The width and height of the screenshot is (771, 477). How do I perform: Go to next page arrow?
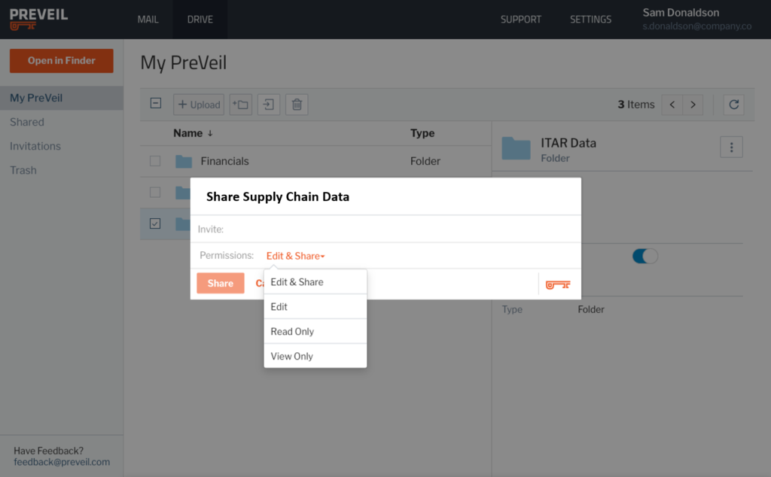point(693,105)
